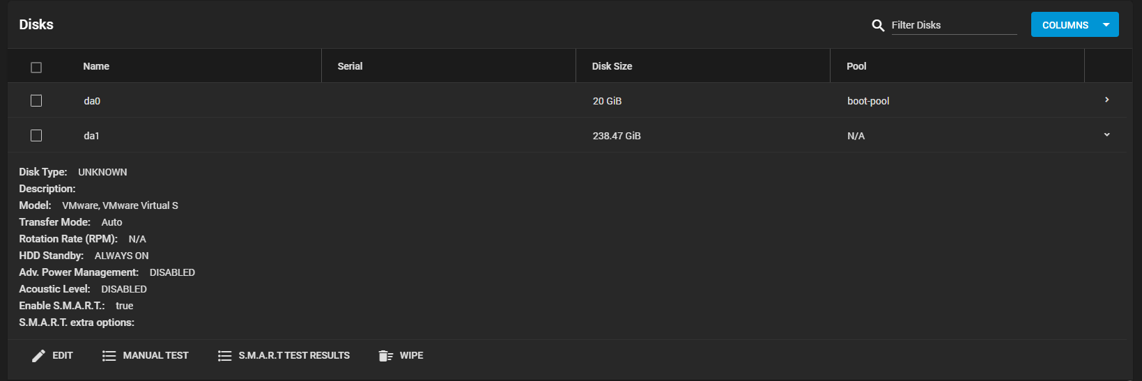Sort by Disk Size column header

612,66
